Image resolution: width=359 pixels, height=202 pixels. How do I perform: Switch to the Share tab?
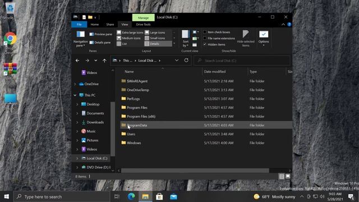click(110, 24)
